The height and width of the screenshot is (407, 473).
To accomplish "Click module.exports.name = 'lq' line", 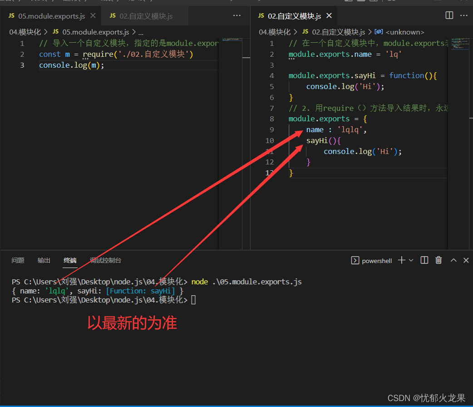I will (345, 55).
